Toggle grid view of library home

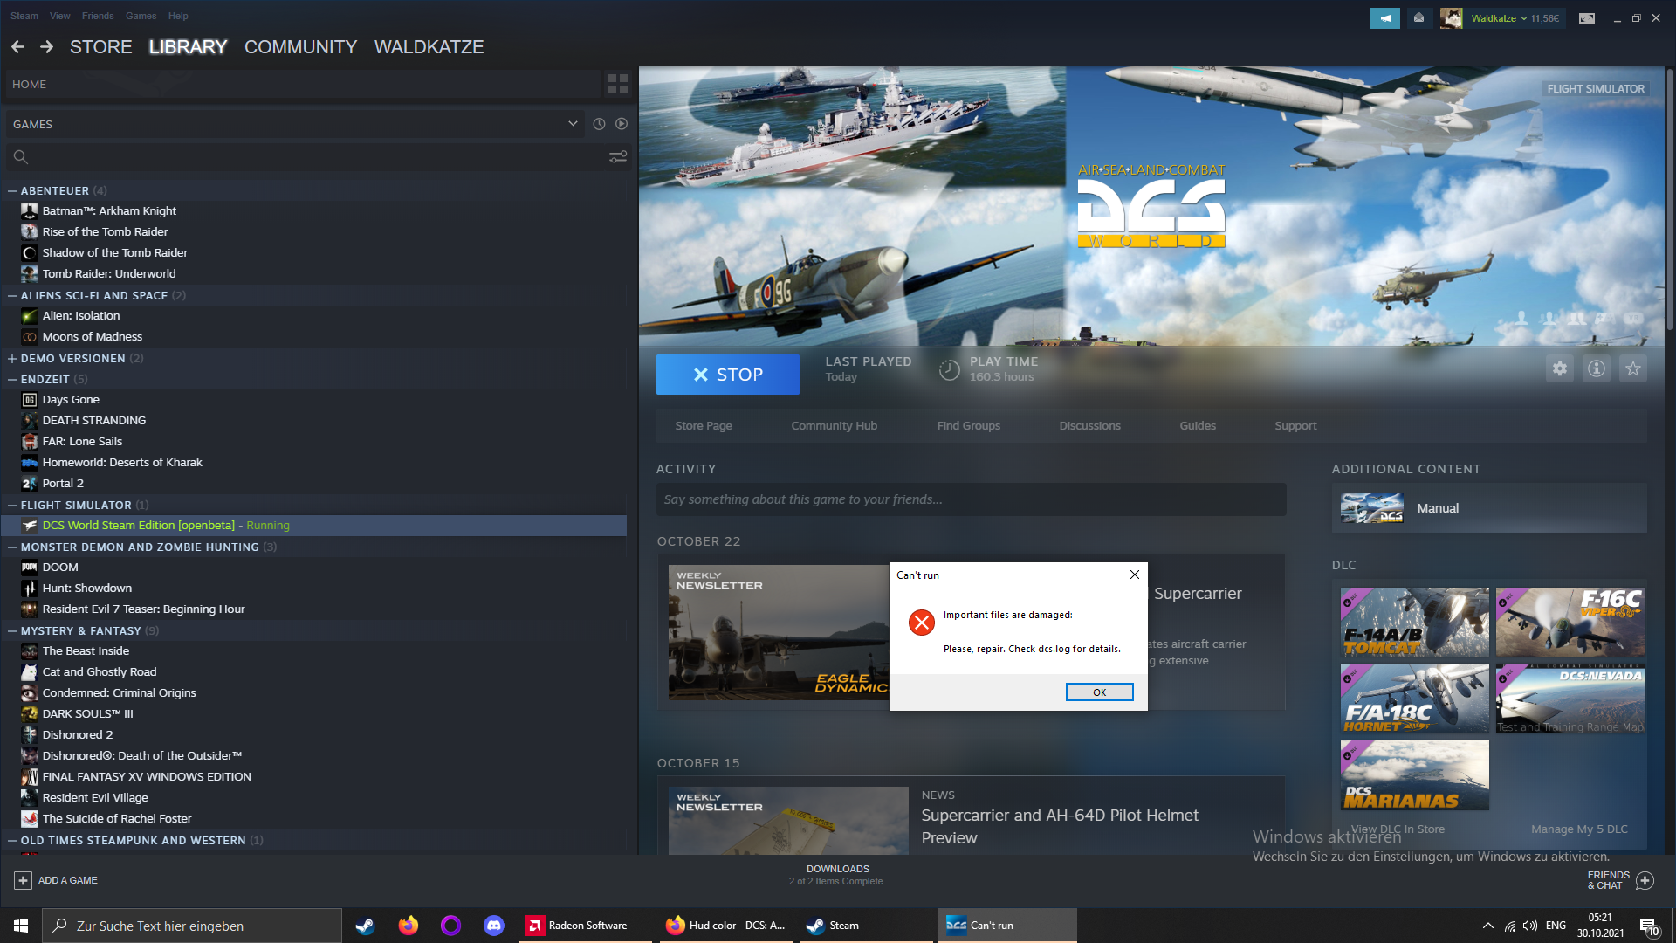coord(618,84)
